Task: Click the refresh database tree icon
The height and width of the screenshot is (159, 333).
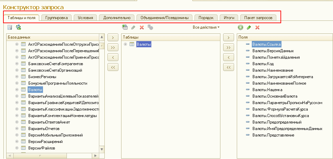Action: 18,27
